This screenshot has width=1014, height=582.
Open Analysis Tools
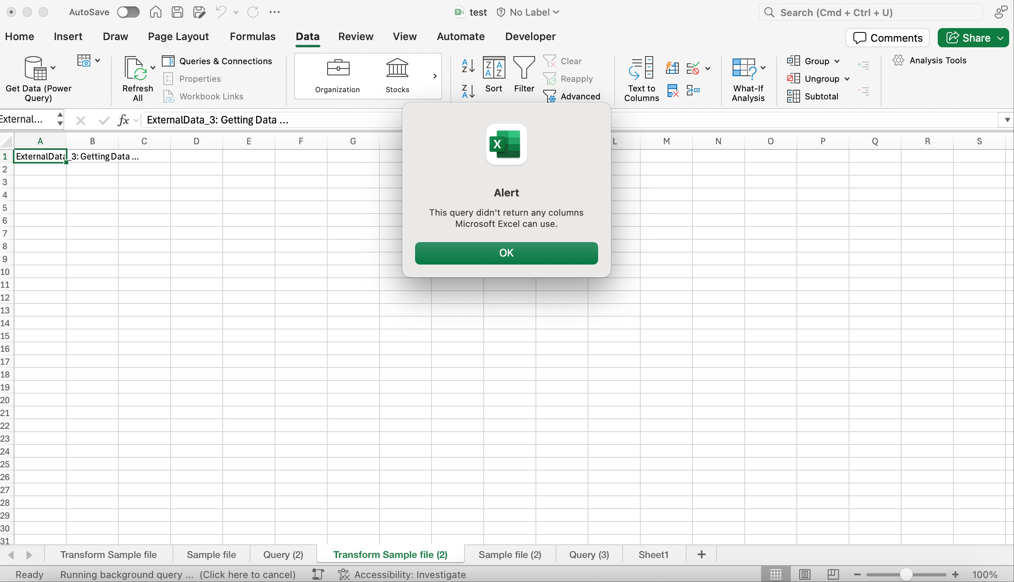pyautogui.click(x=929, y=61)
